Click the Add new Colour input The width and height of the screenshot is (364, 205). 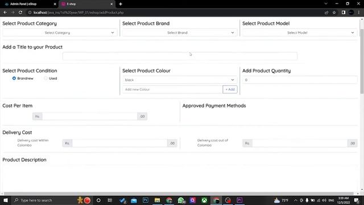point(172,89)
